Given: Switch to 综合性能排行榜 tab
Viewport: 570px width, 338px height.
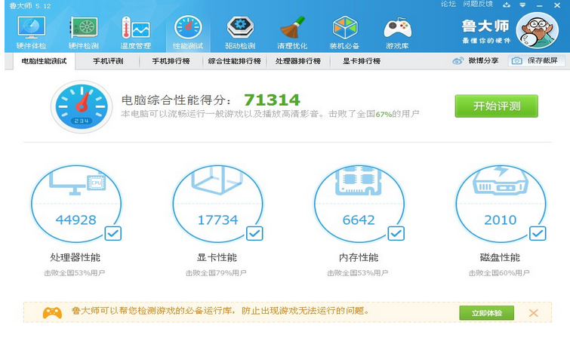Looking at the screenshot, I should [x=235, y=61].
